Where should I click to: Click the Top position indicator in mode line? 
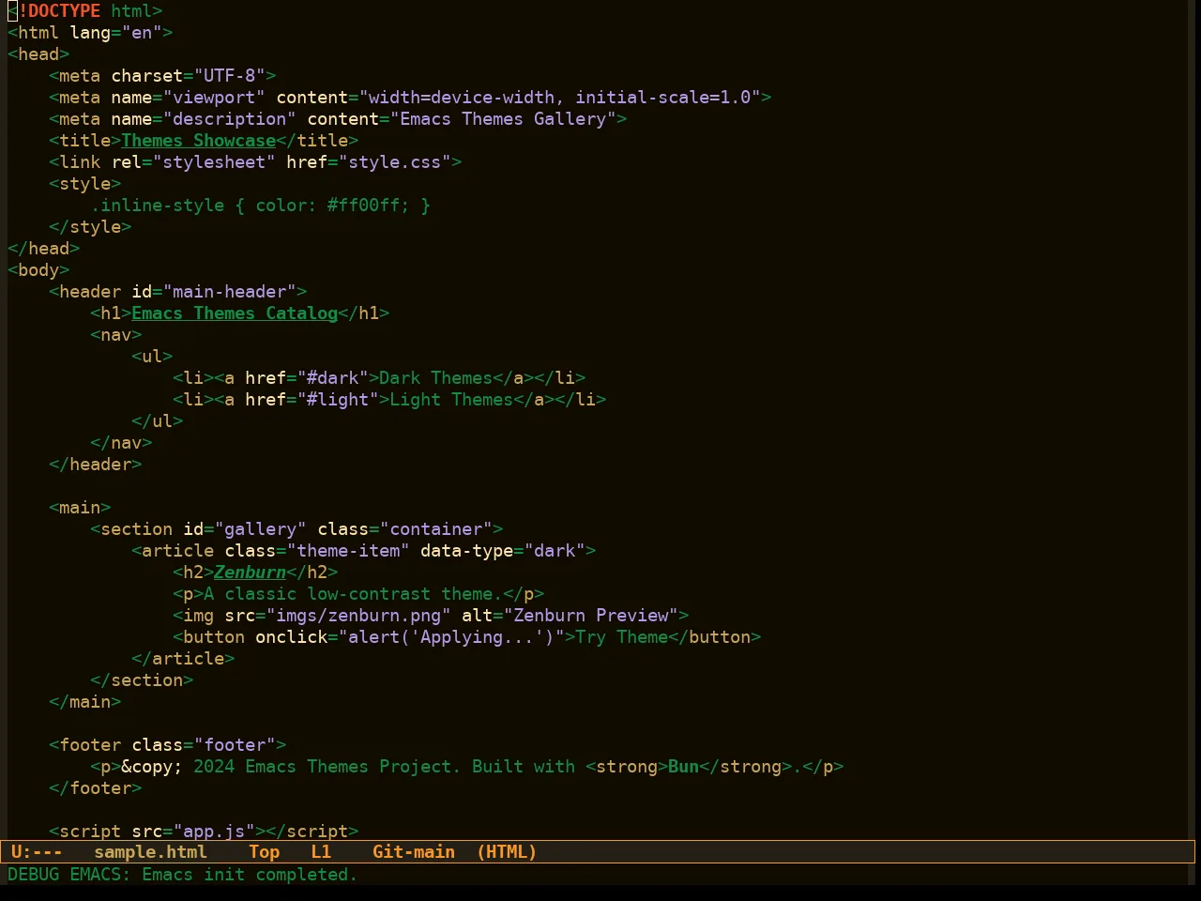[x=265, y=852]
